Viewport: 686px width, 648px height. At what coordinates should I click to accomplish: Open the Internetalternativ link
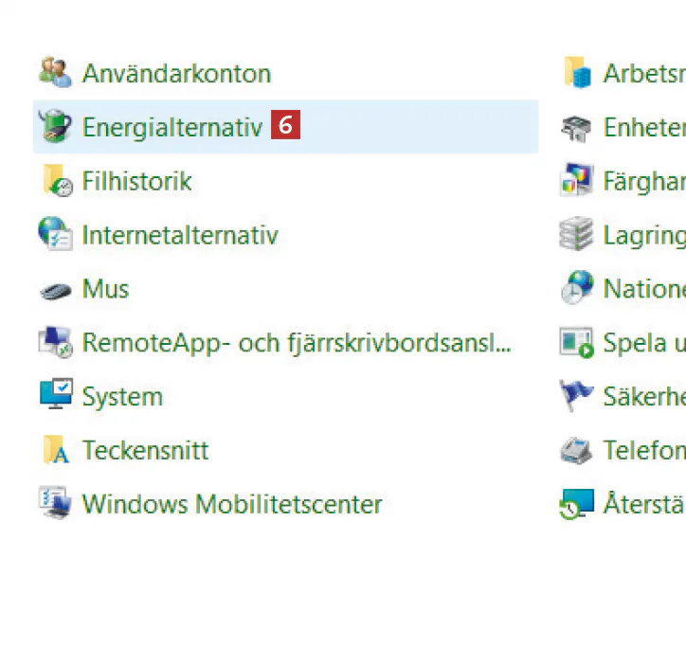click(180, 235)
